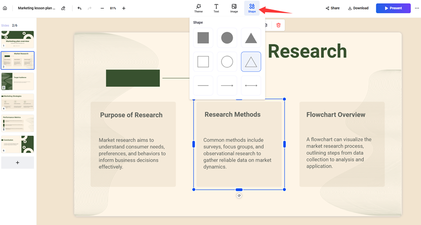Undo the last action
The width and height of the screenshot is (421, 225).
point(79,8)
